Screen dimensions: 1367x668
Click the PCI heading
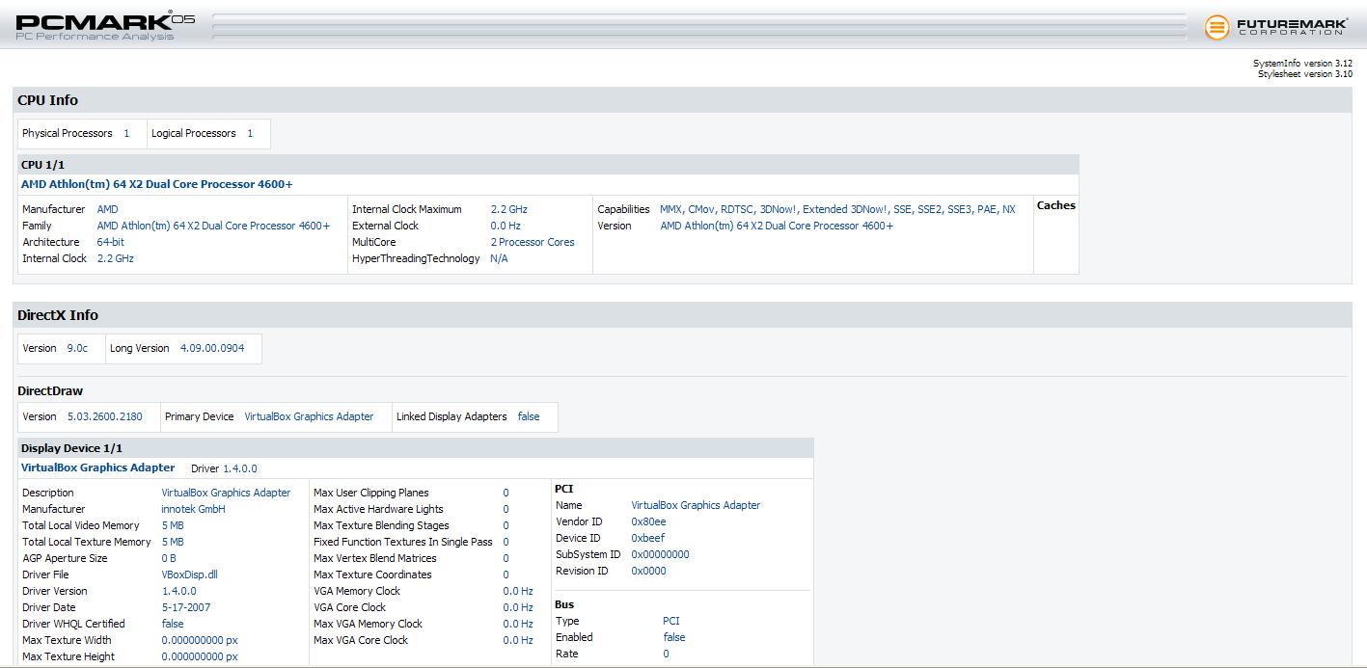click(x=564, y=489)
